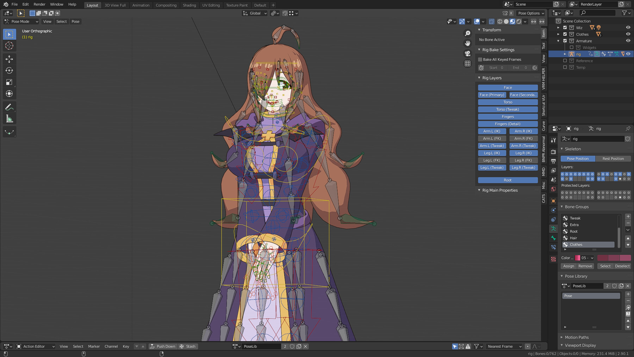Select the Rotate tool
Viewport: 634px width, 357px height.
coord(9,70)
